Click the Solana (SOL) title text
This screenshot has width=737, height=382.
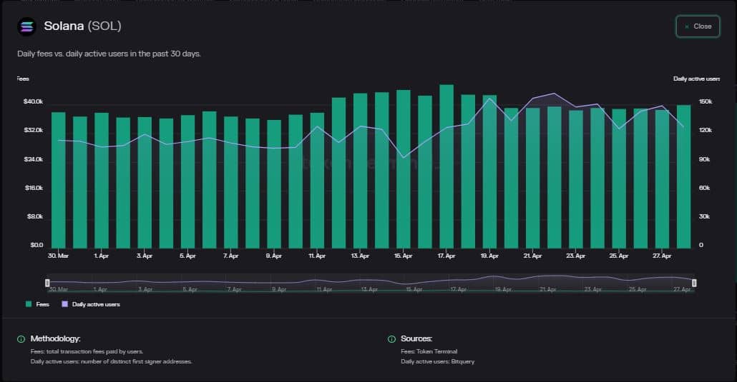(82, 26)
